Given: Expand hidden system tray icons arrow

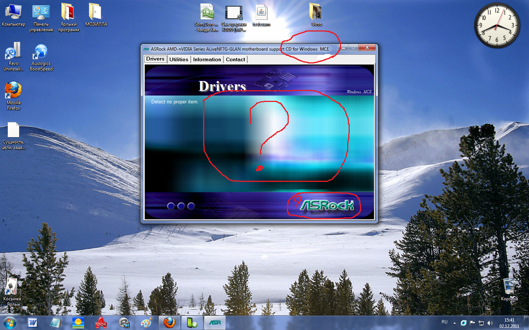Looking at the screenshot, I should click(x=454, y=323).
